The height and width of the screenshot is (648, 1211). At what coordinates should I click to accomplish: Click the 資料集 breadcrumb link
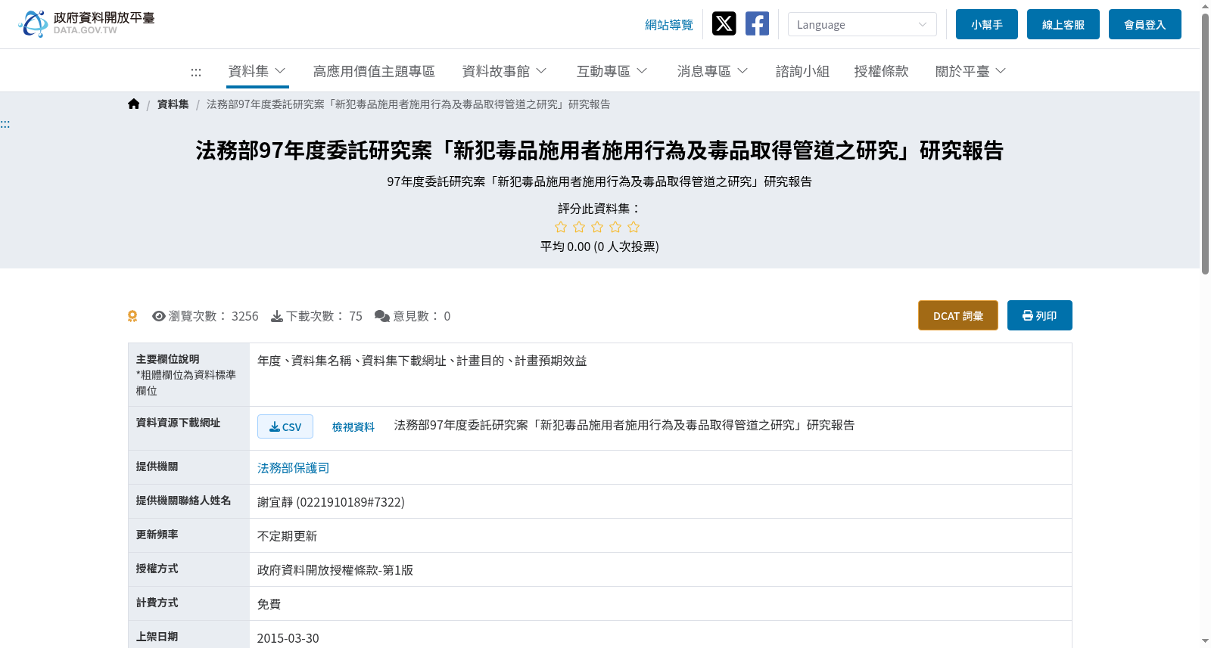pyautogui.click(x=173, y=104)
